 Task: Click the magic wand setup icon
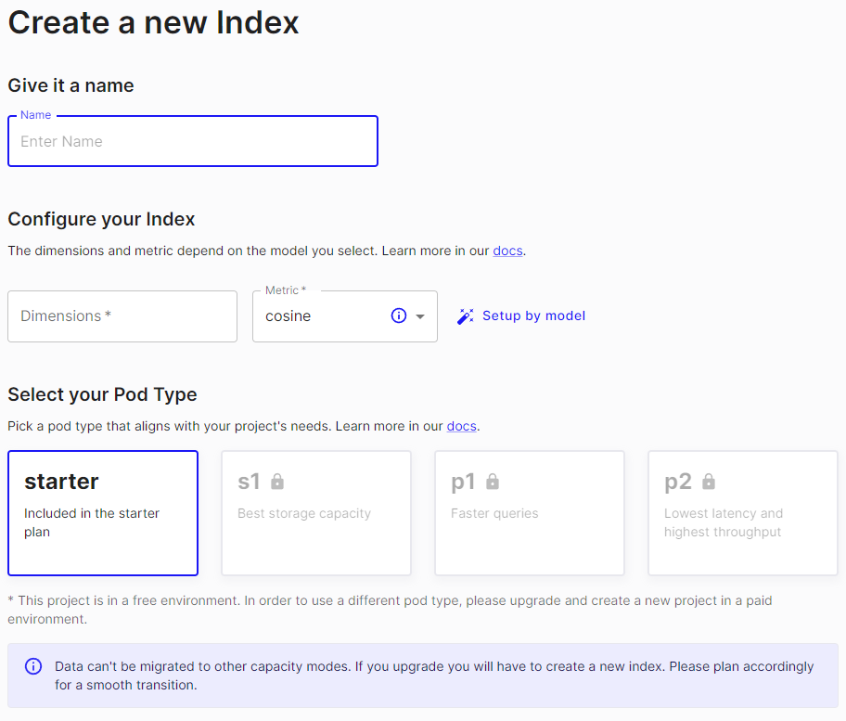point(466,316)
